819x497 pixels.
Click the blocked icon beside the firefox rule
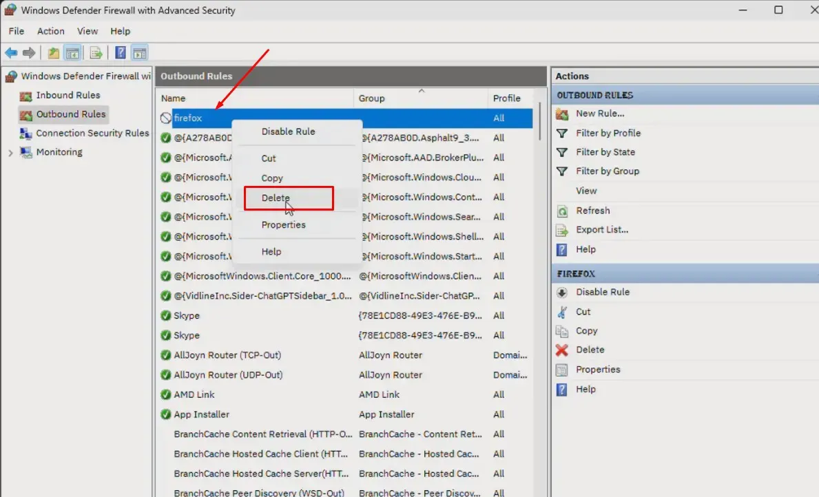tap(165, 118)
